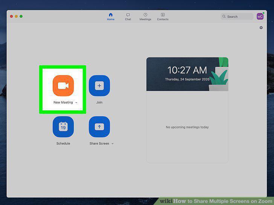Click the Schedule label
The width and height of the screenshot is (274, 205).
tap(63, 143)
